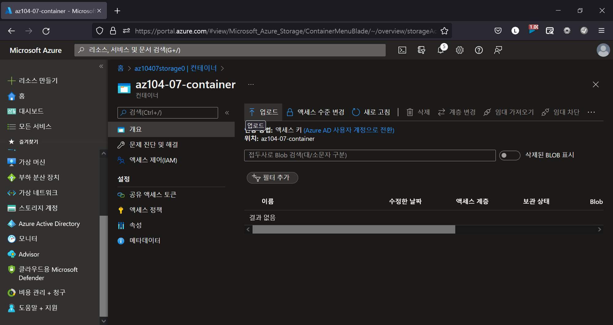This screenshot has height=325, width=613.
Task: Click the Azure global search bar
Action: coord(230,50)
